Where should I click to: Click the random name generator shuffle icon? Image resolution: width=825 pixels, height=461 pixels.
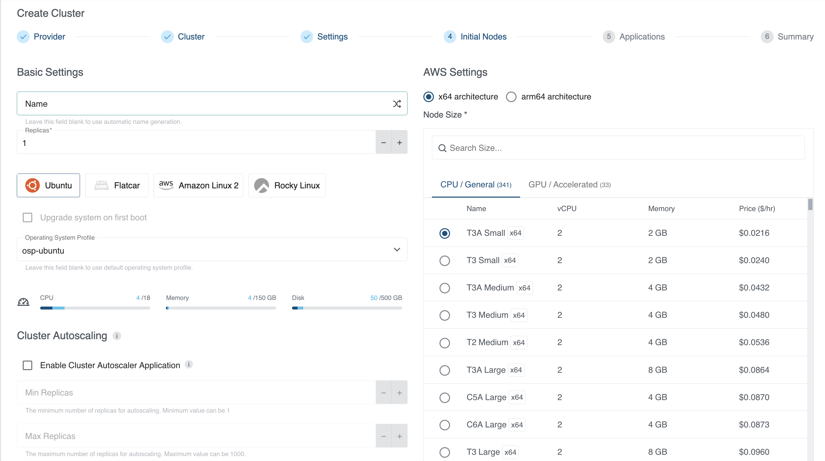(x=397, y=104)
